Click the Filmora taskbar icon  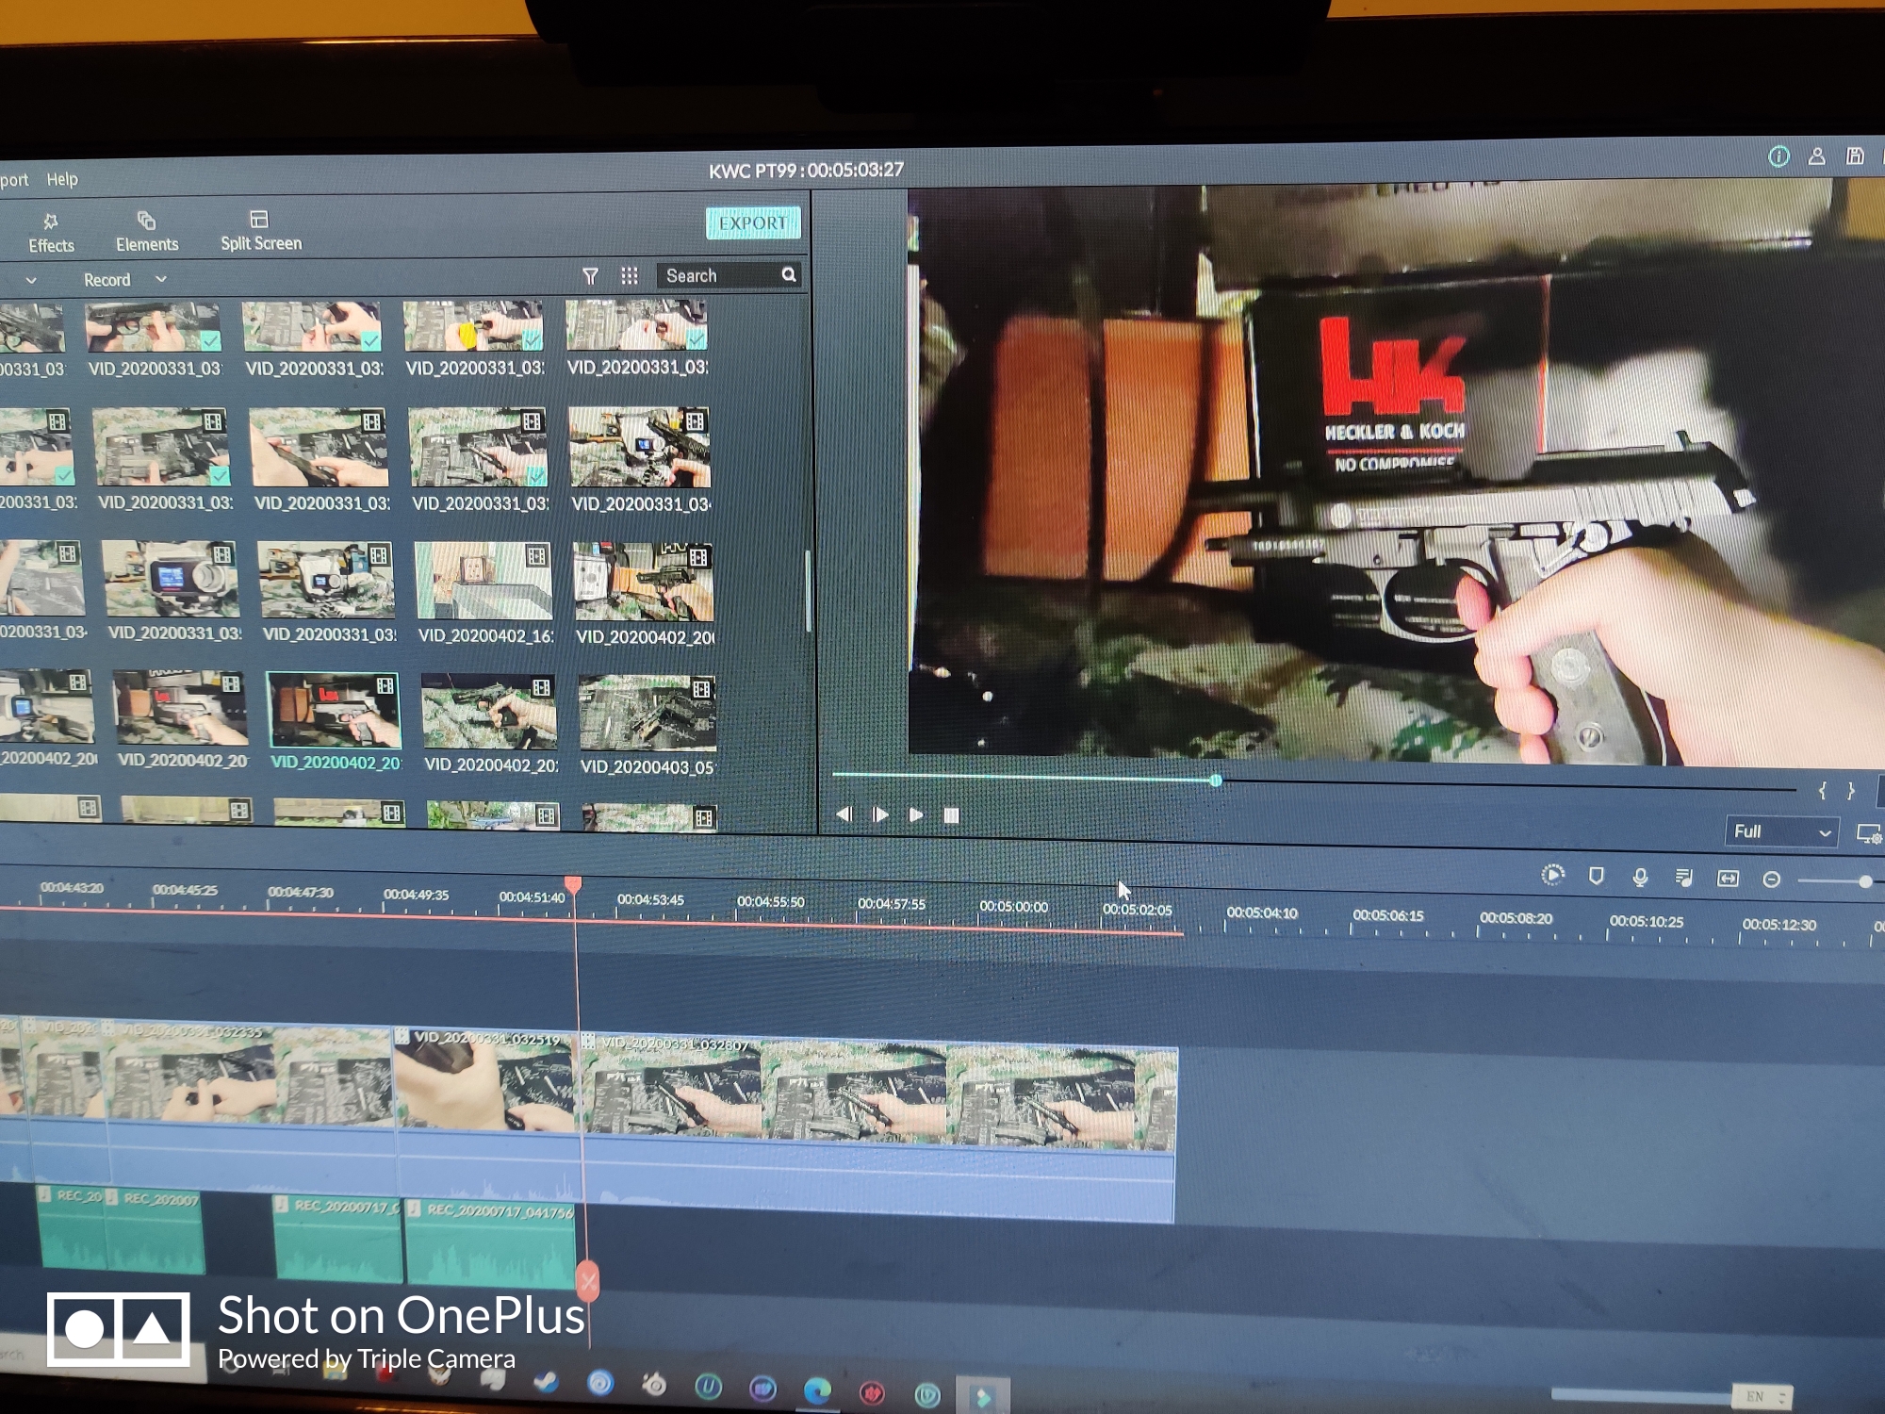[982, 1396]
